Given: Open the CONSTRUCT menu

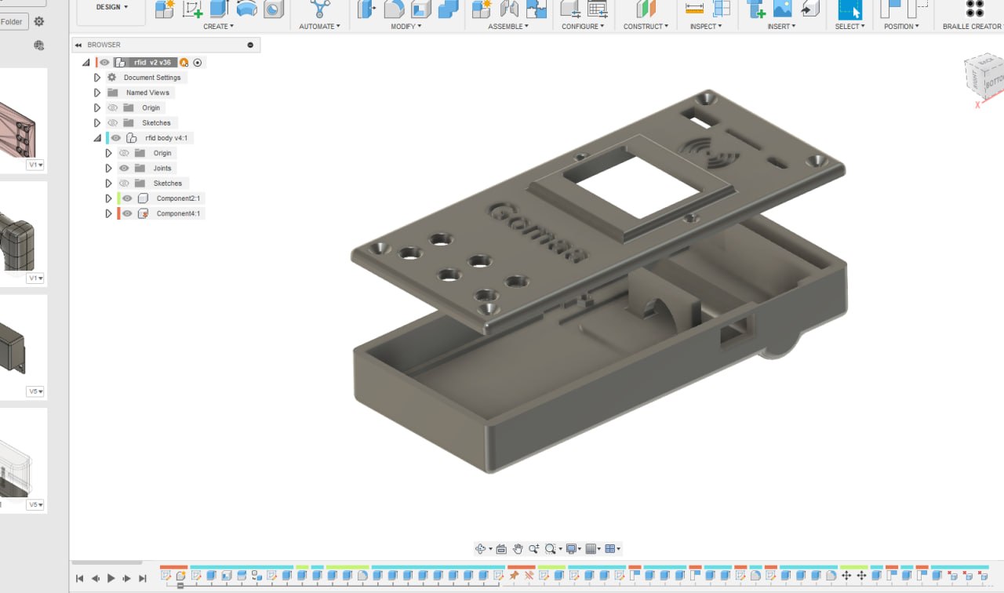Looking at the screenshot, I should pyautogui.click(x=646, y=27).
